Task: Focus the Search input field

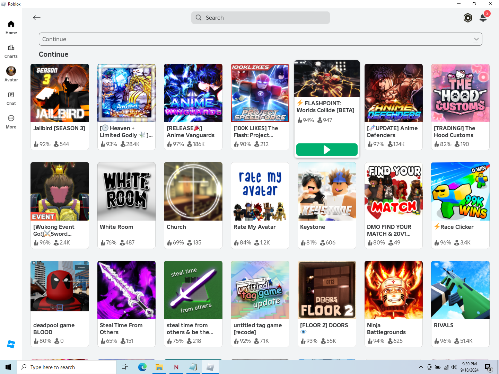Action: pyautogui.click(x=261, y=18)
